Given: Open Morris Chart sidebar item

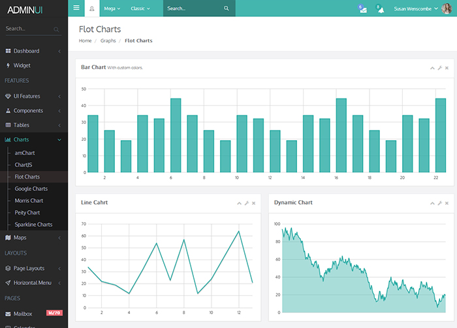Looking at the screenshot, I should [x=29, y=201].
